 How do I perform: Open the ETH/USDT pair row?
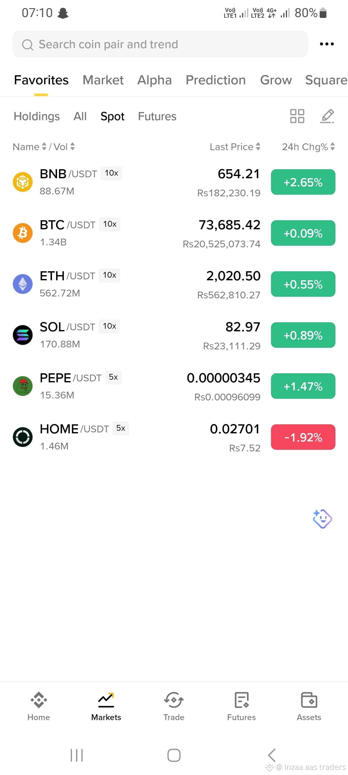[x=174, y=284]
